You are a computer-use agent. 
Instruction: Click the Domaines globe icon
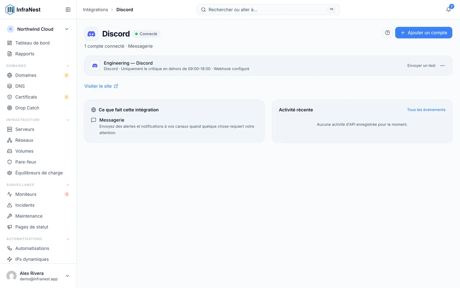[x=10, y=75]
